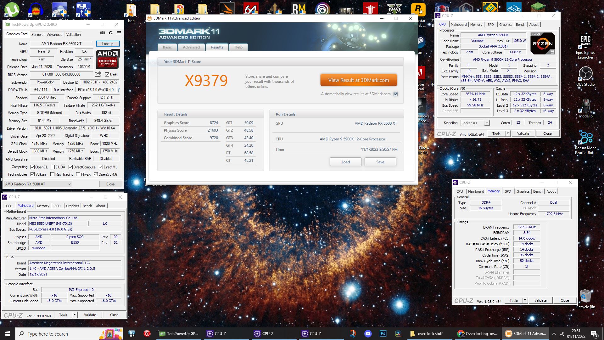Image resolution: width=604 pixels, height=340 pixels.
Task: Open the Basic tab in 3DMark 11
Action: point(167,47)
